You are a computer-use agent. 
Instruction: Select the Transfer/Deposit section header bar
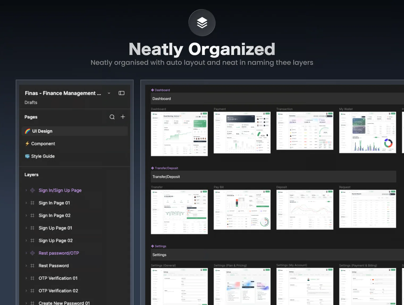point(273,177)
